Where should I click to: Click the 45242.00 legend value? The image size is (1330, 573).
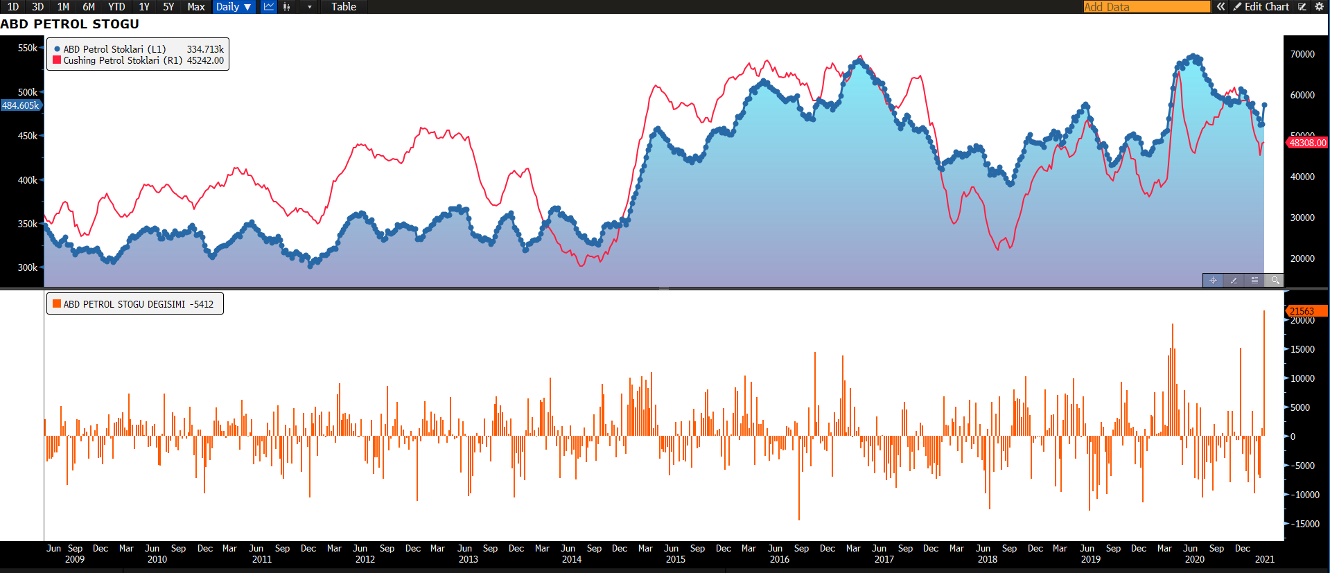coord(205,60)
